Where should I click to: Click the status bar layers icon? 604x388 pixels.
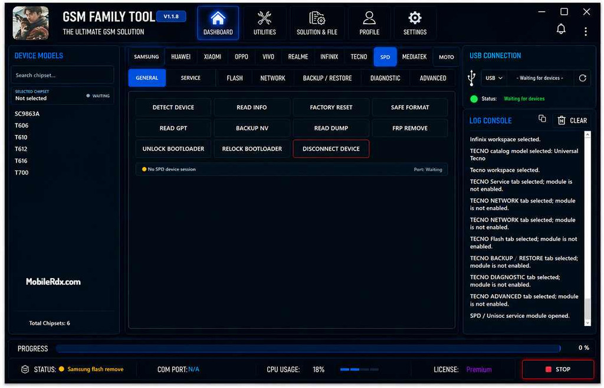tap(25, 369)
